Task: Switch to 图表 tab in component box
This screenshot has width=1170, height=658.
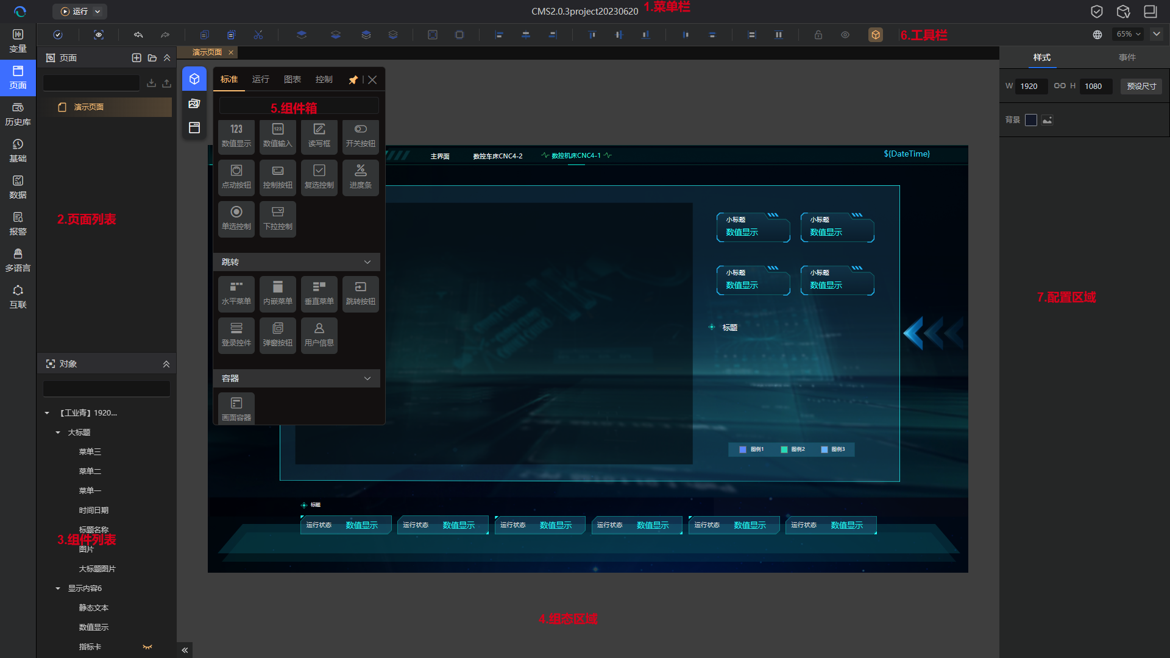Action: 292,79
